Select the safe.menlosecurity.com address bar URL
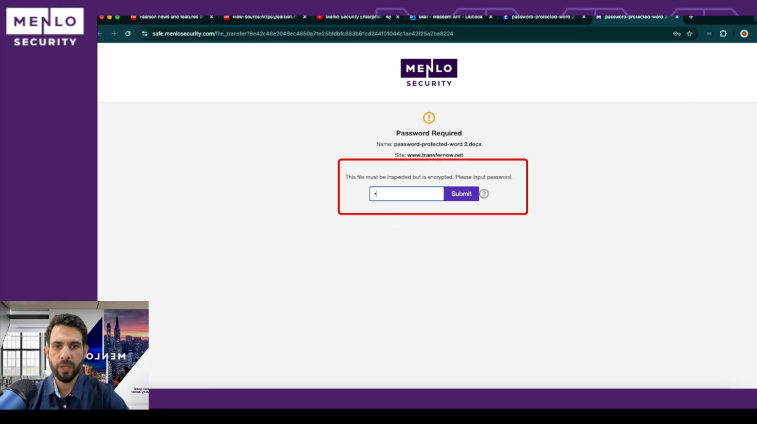This screenshot has height=424, width=757. point(303,34)
